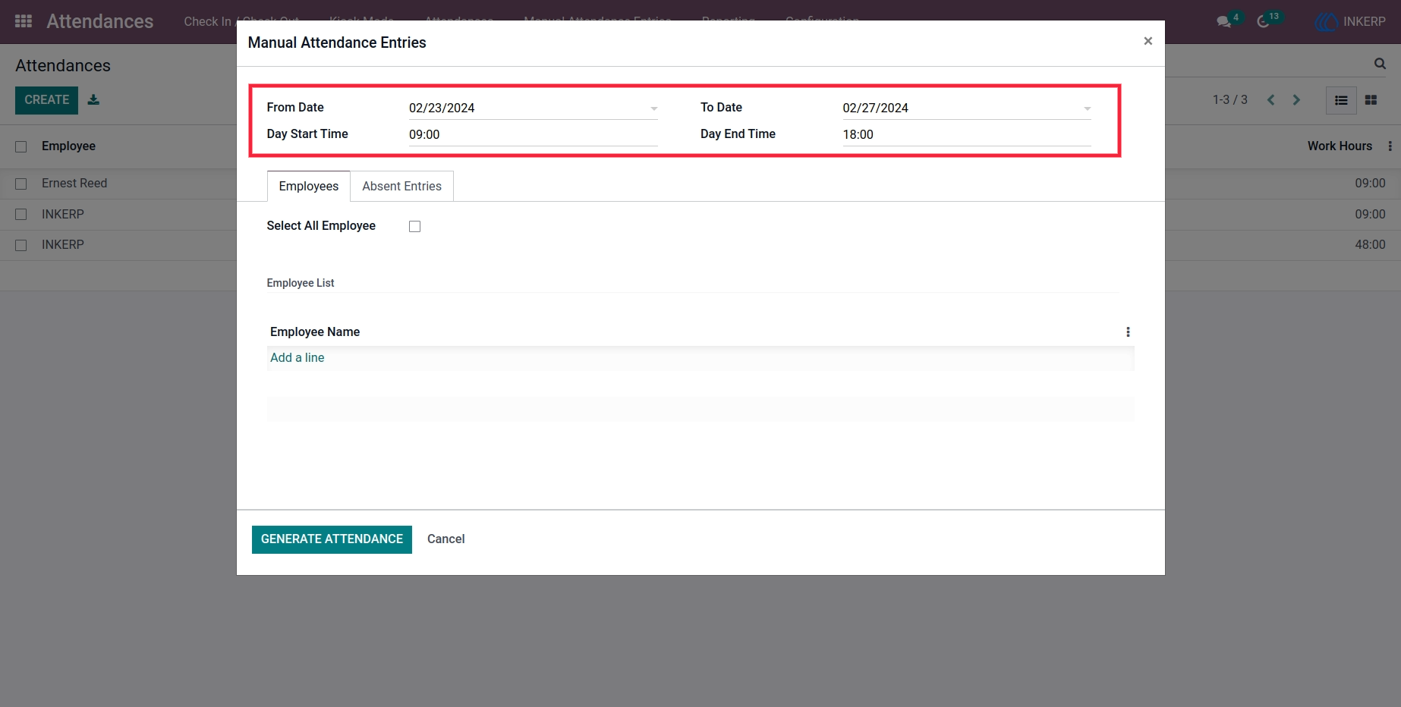Click the 1-3 / 3 pager counter
Viewport: 1401px width, 707px height.
point(1229,100)
